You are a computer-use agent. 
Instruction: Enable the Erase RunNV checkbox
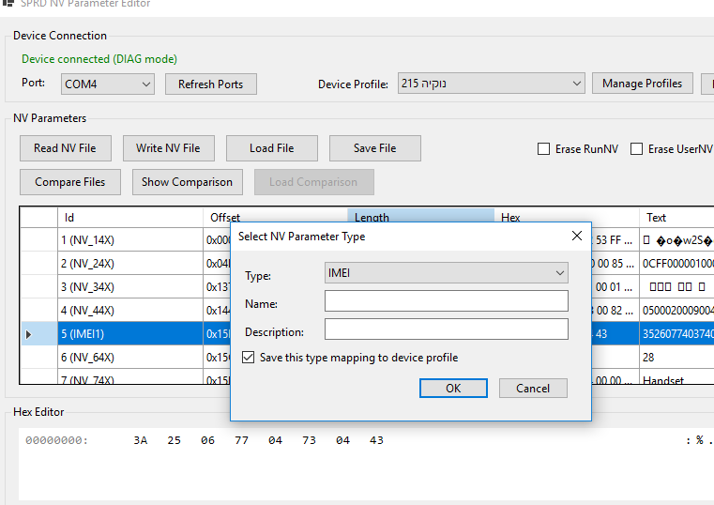(543, 149)
